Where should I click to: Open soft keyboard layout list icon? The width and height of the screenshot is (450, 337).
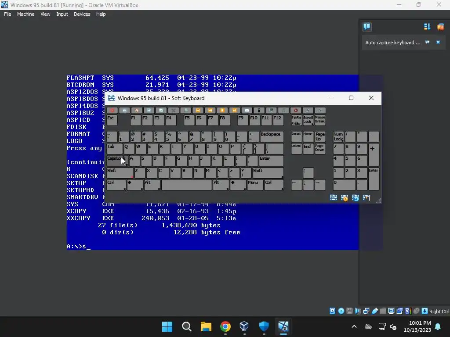click(333, 198)
